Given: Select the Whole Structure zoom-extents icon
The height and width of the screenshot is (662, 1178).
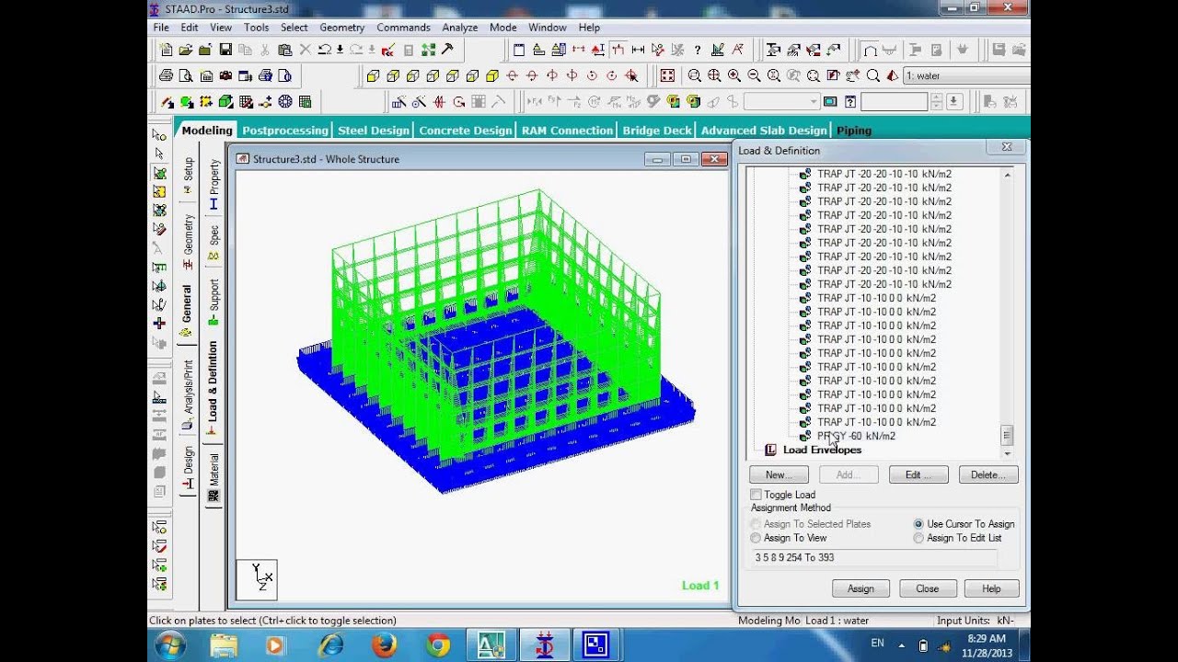Looking at the screenshot, I should (667, 75).
